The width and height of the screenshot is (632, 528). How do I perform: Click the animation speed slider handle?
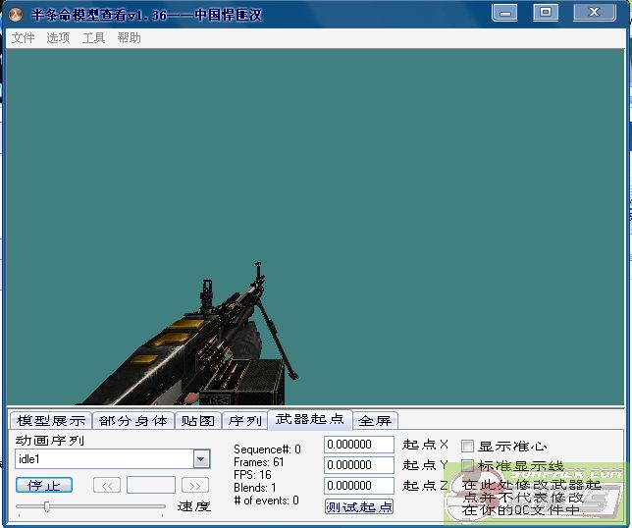[x=46, y=506]
